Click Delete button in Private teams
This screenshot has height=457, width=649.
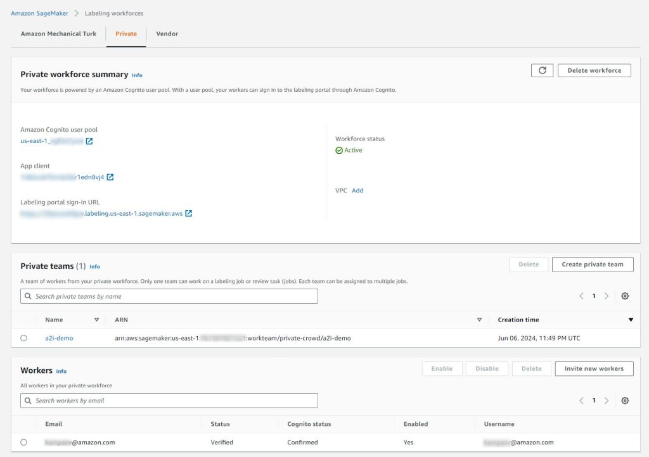529,265
